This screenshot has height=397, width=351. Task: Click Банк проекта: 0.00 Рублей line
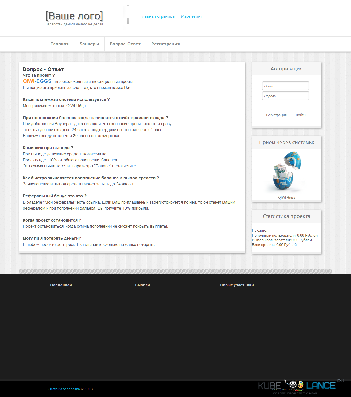pos(274,245)
